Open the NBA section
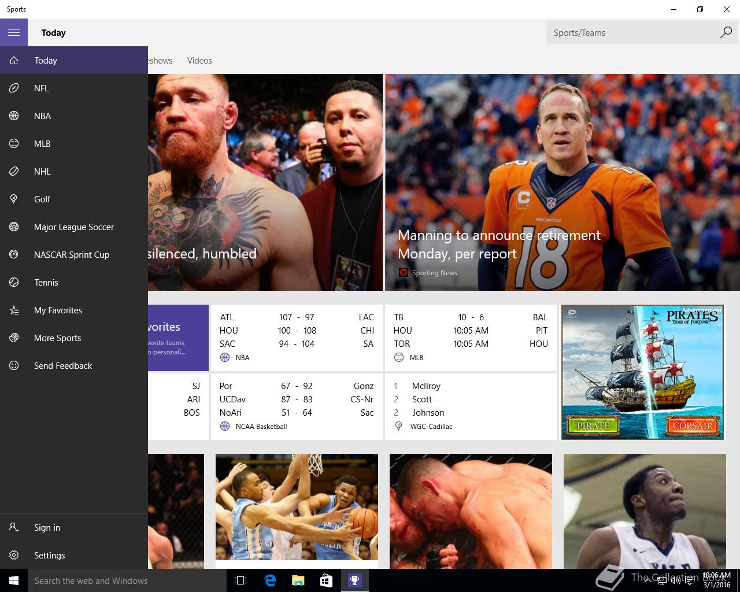This screenshot has width=740, height=592. pyautogui.click(x=74, y=116)
